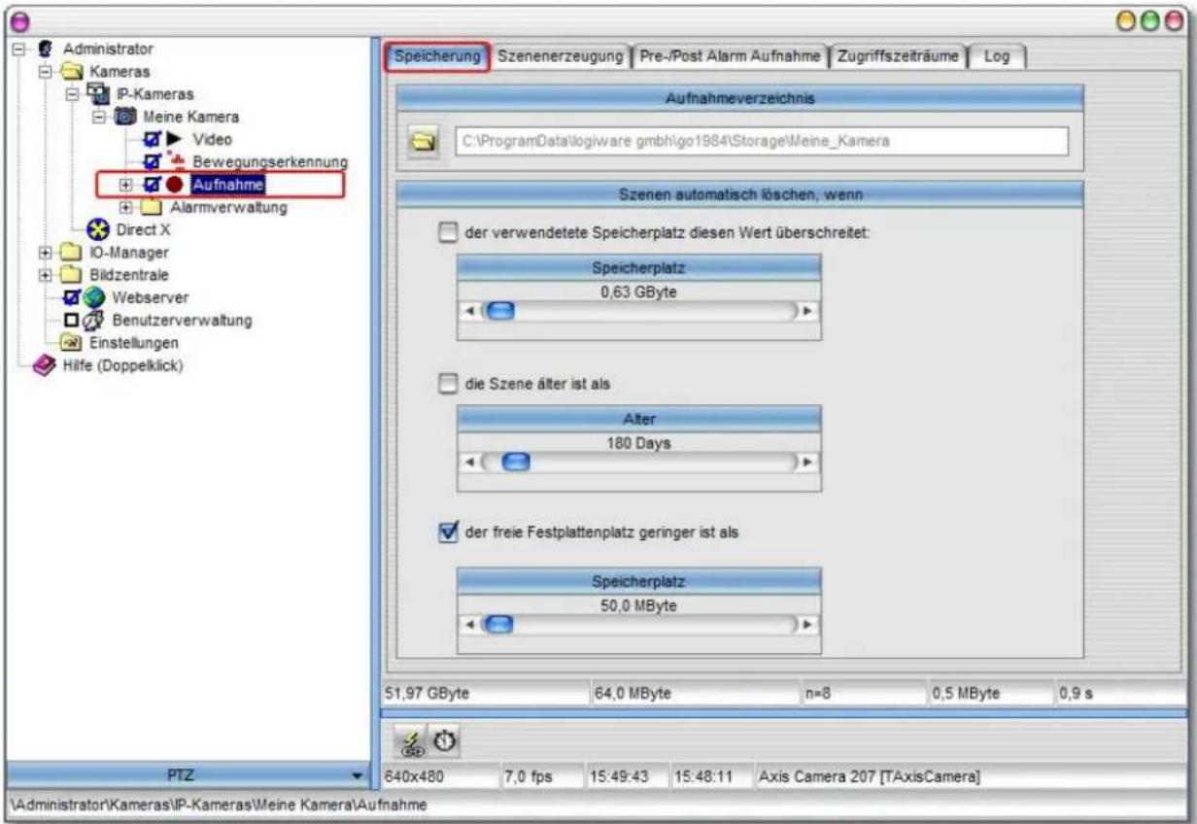
Task: Open the Pre-/Post Alarm Aufnahme tab
Action: click(730, 56)
